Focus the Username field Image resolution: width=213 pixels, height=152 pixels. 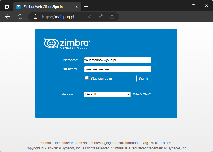click(117, 60)
